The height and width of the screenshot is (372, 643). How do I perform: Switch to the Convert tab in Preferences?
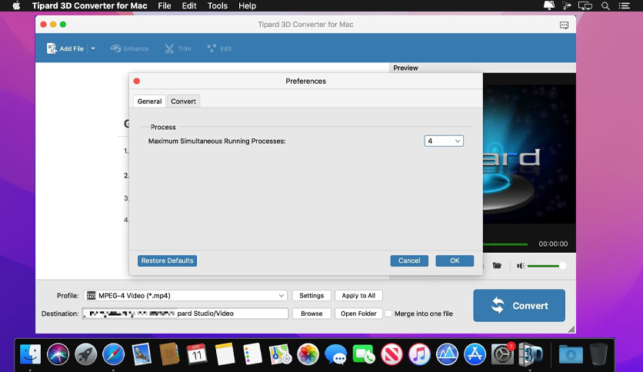click(x=183, y=101)
